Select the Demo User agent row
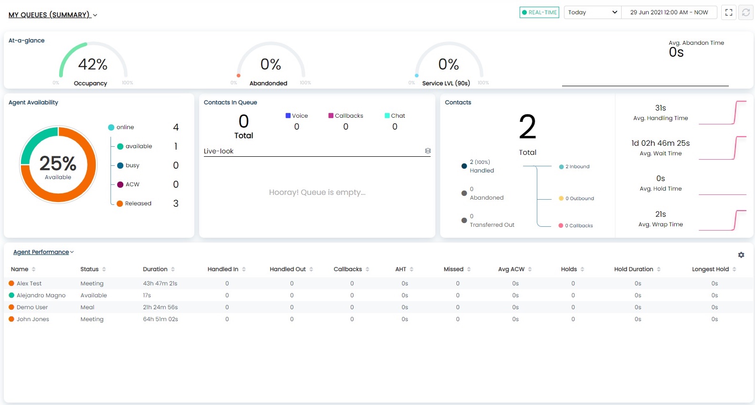The image size is (755, 405). pos(379,307)
